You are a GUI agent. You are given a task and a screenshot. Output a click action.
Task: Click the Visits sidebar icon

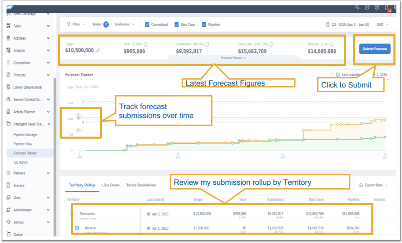[x=8, y=197]
